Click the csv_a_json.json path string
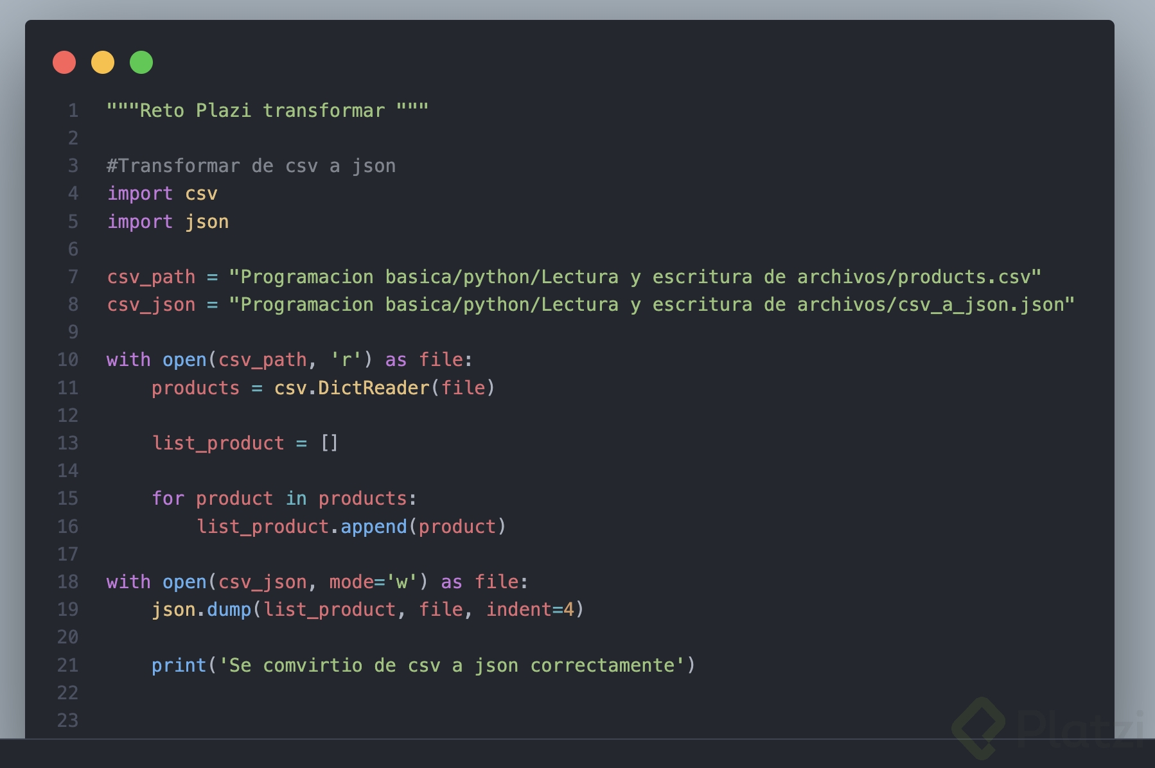Viewport: 1155px width, 768px height. tap(651, 304)
